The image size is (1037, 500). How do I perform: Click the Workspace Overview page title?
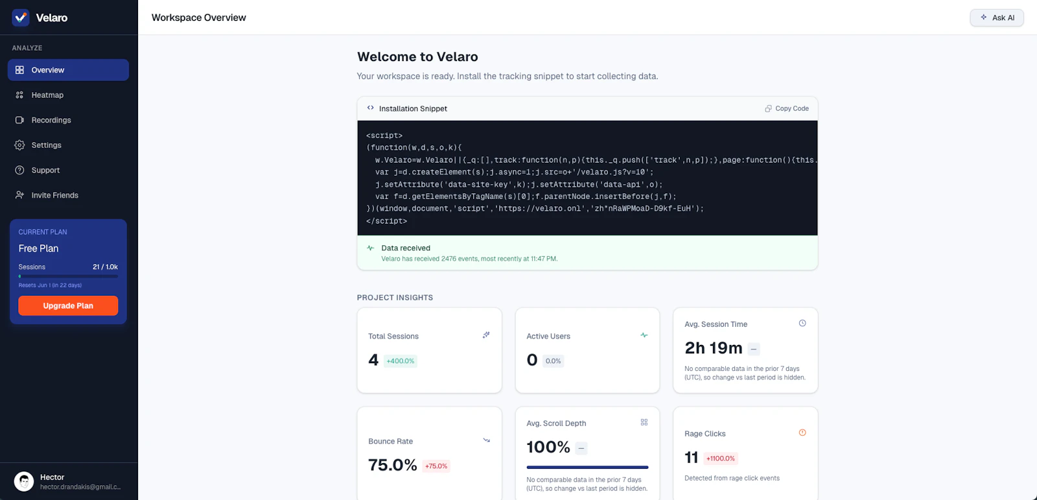tap(199, 18)
